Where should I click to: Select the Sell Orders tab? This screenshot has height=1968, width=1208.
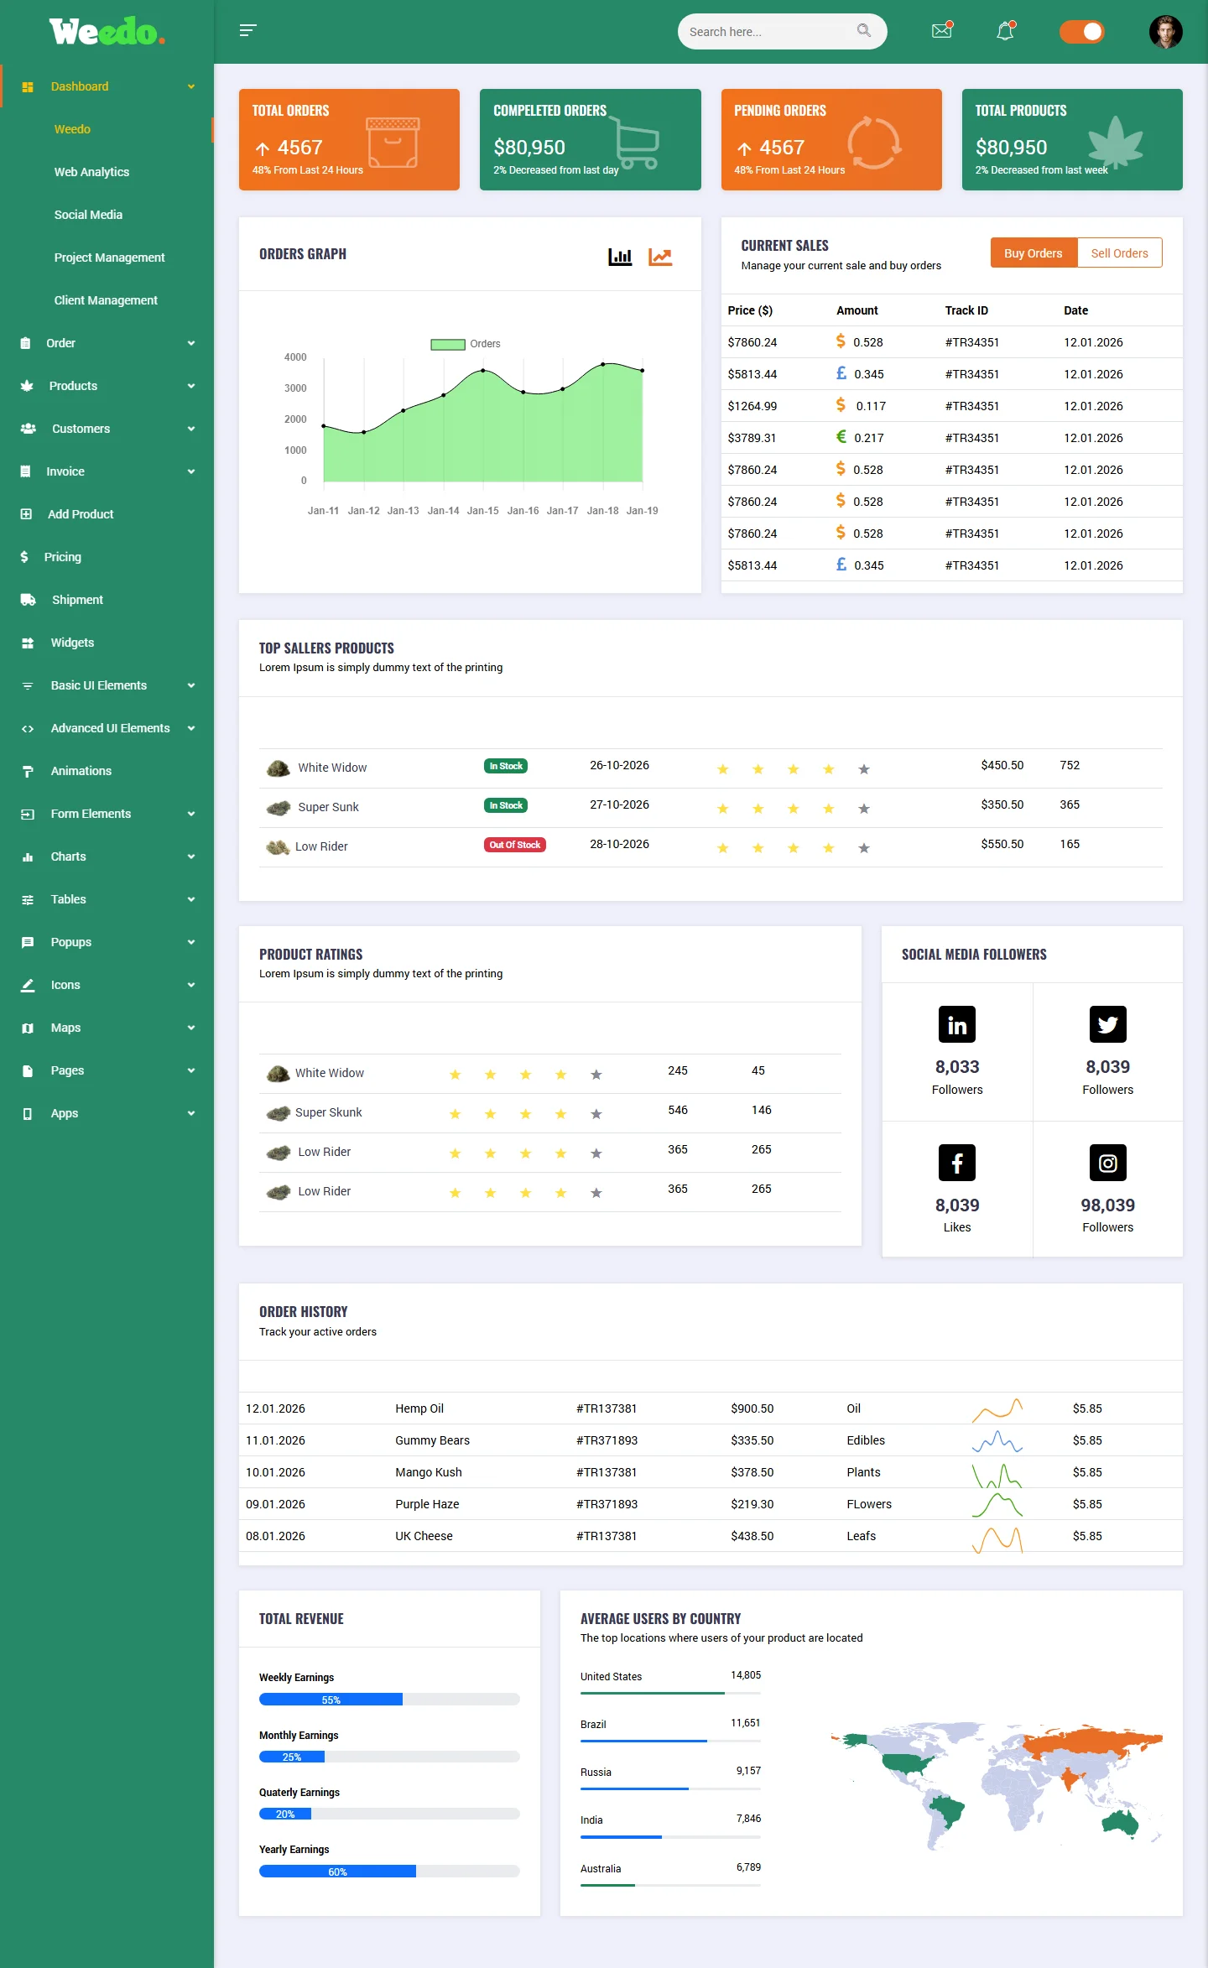1119,253
